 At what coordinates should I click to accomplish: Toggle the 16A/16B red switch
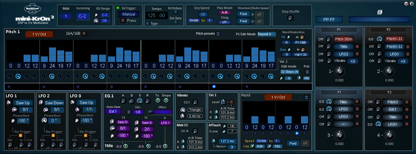84,33
